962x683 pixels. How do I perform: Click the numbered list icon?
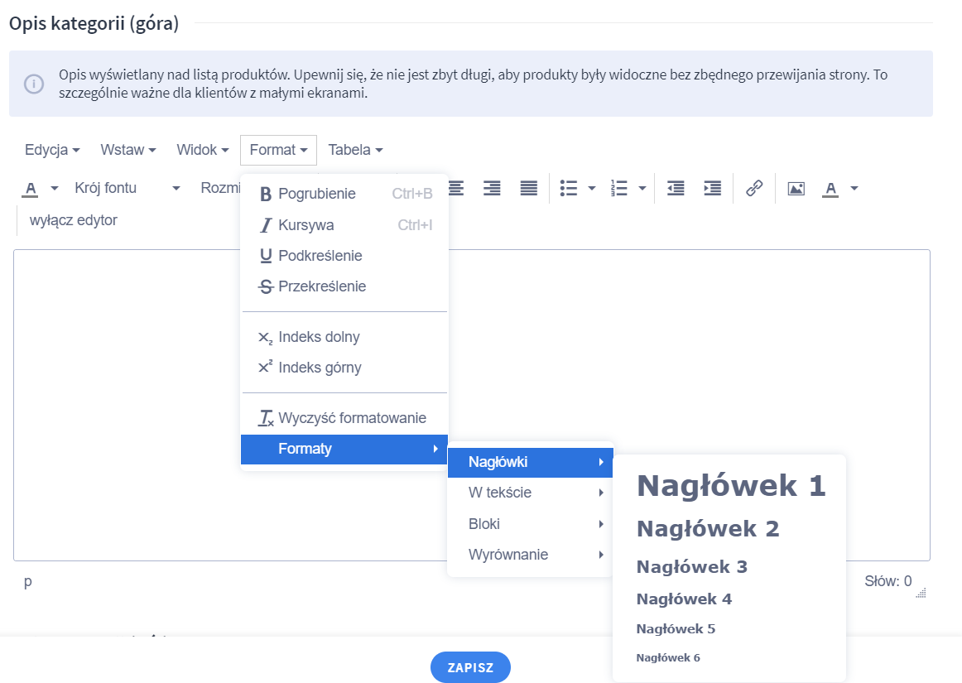pyautogui.click(x=619, y=189)
